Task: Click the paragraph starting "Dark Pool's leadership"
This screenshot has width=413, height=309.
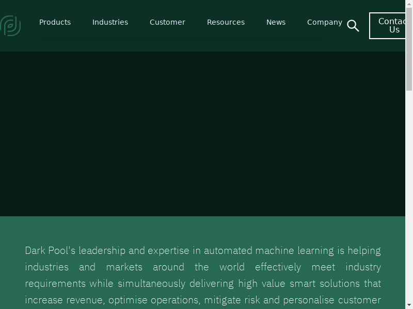Action: pyautogui.click(x=203, y=276)
